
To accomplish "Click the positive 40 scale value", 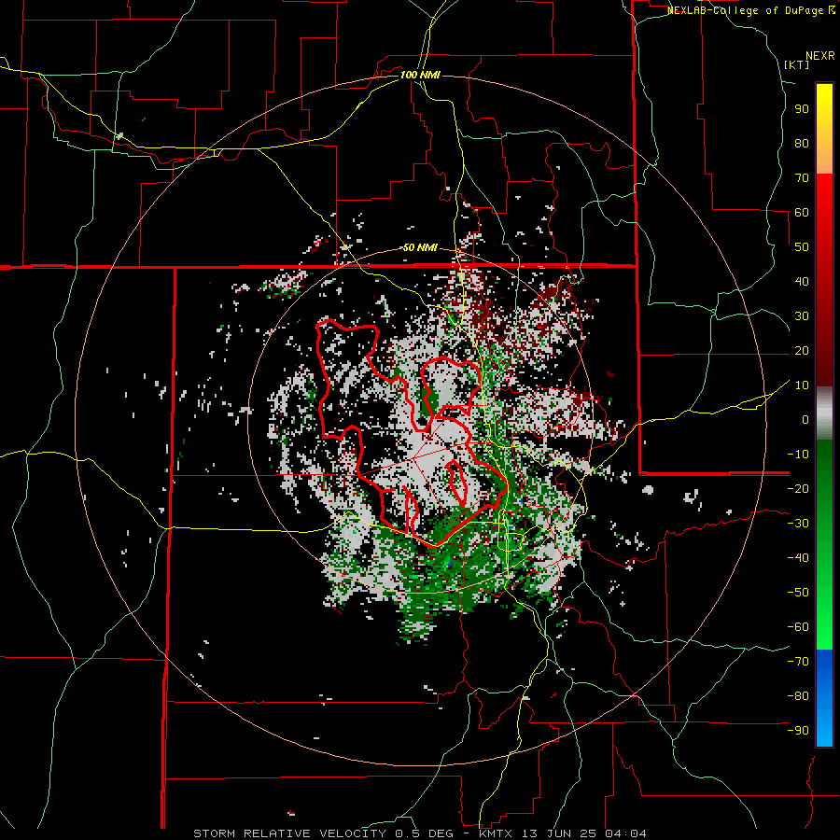I will click(802, 281).
